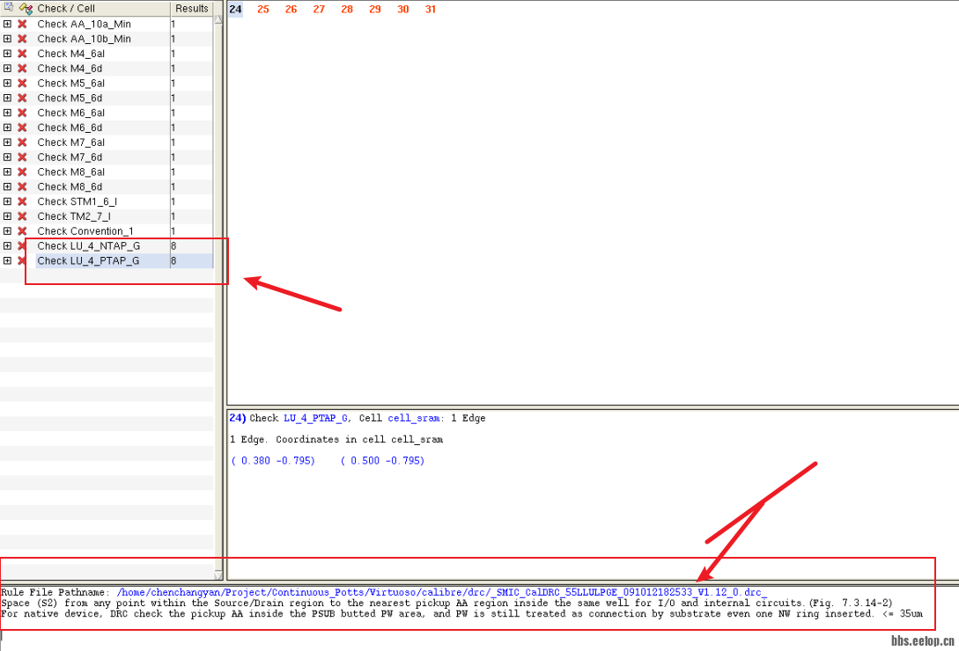The image size is (959, 651).
Task: Open the cell_sram cell link
Action: [x=413, y=418]
